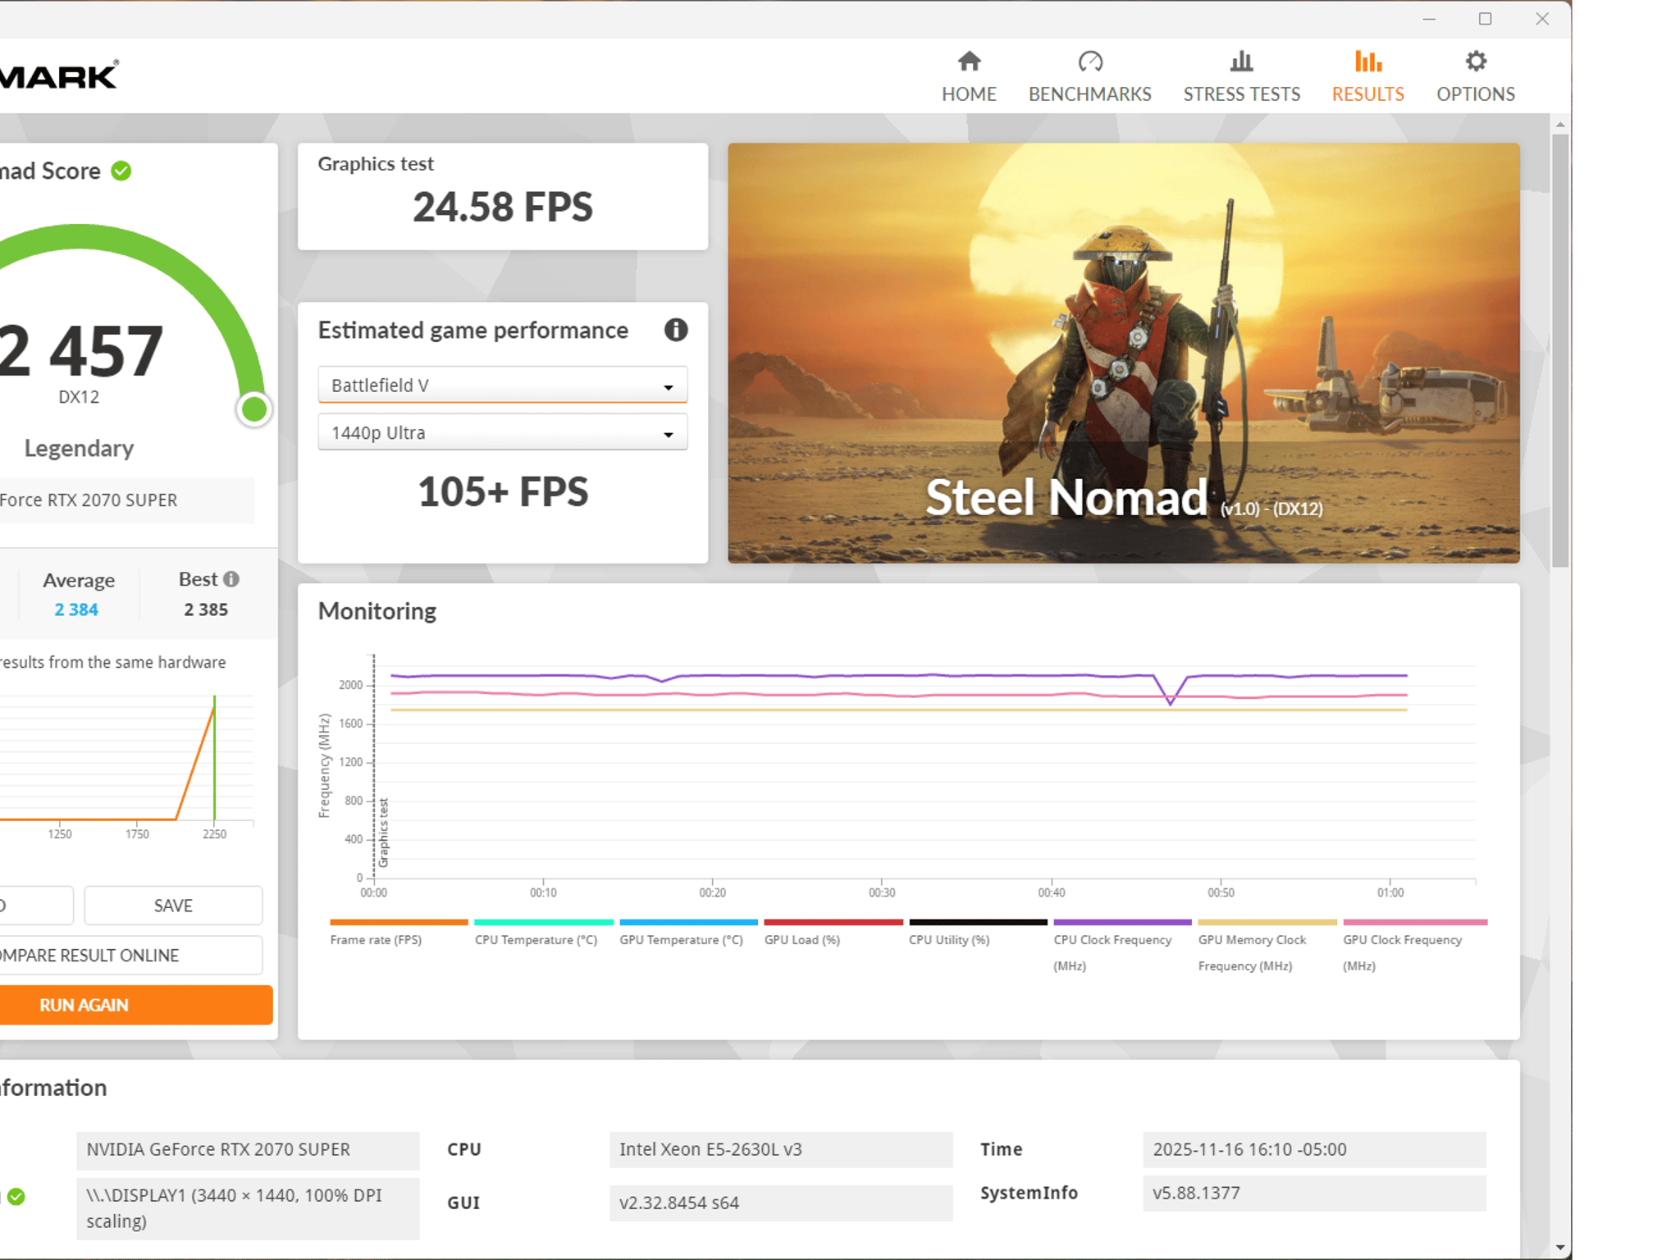Click the scrollbar down arrow
The image size is (1680, 1260).
[x=1560, y=1249]
